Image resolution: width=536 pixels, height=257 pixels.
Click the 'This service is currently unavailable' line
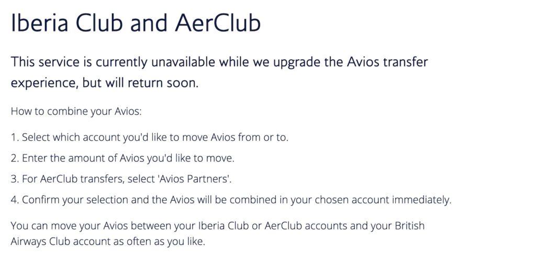pyautogui.click(x=219, y=62)
